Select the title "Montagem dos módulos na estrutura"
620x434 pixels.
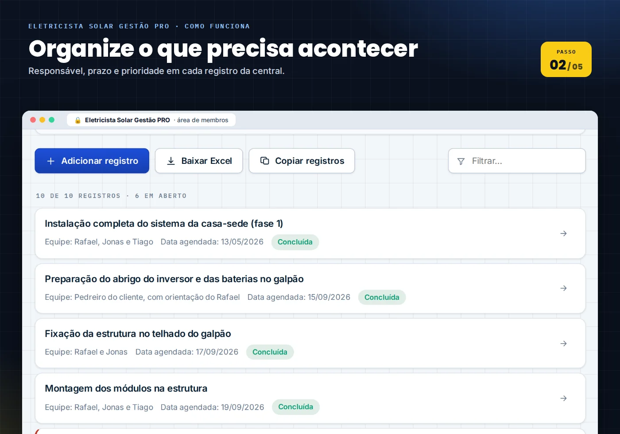126,388
